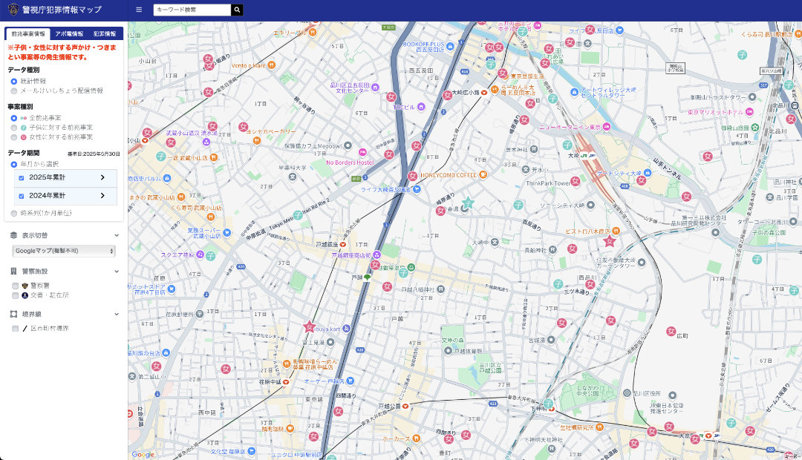Collapse the 表示切替 section chevron
The width and height of the screenshot is (802, 460).
[x=117, y=236]
